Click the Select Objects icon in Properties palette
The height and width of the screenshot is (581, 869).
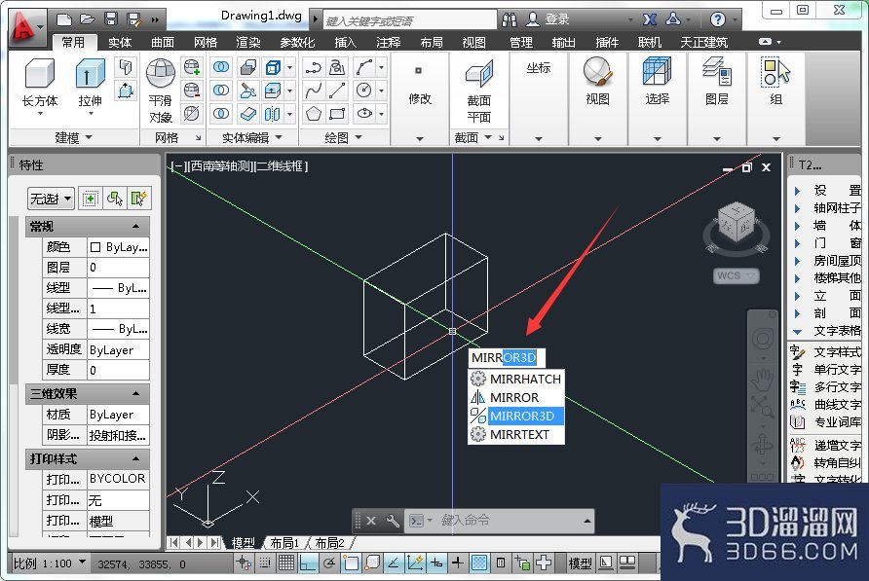pos(114,199)
